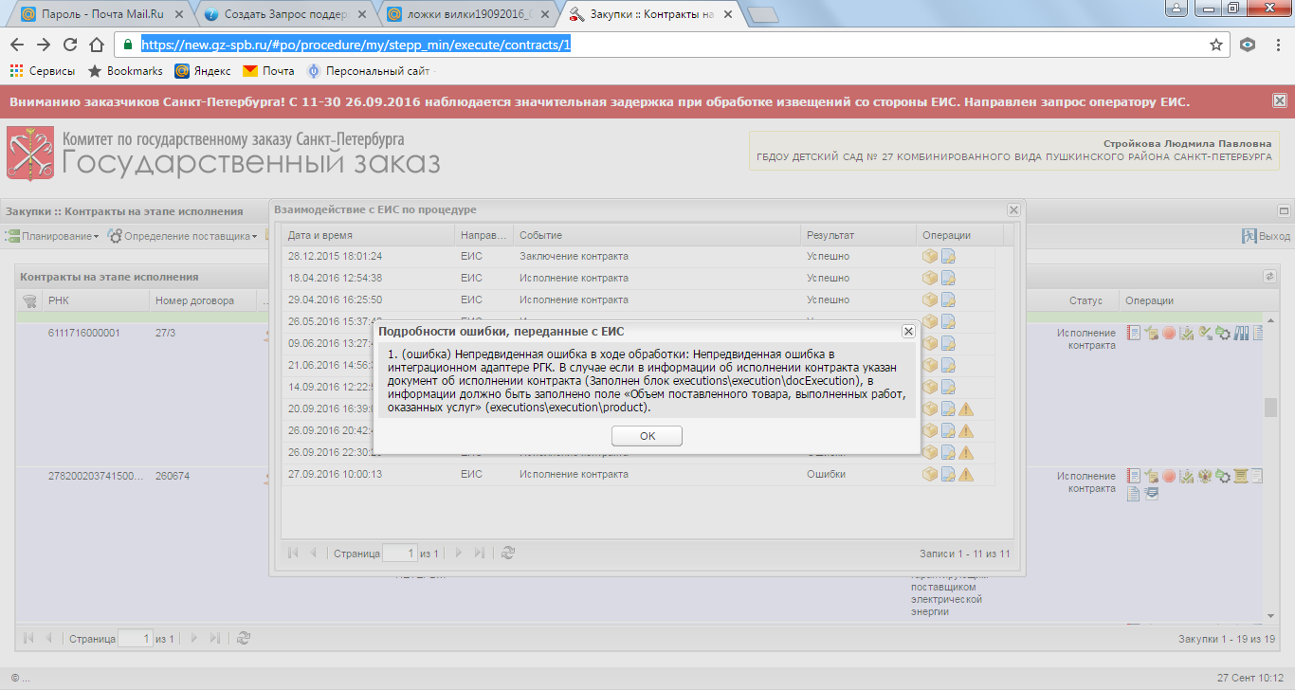Close the 'Подробности ошибки' dialog with X
The height and width of the screenshot is (690, 1295).
point(908,332)
